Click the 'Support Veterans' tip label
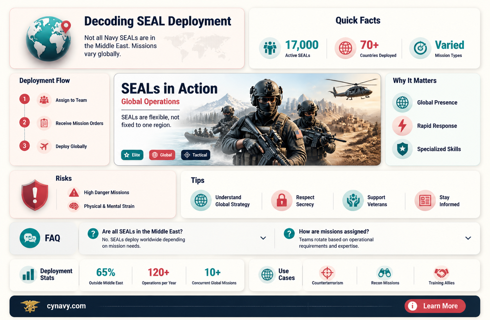Image resolution: width=490 pixels, height=320 pixels. [x=377, y=201]
